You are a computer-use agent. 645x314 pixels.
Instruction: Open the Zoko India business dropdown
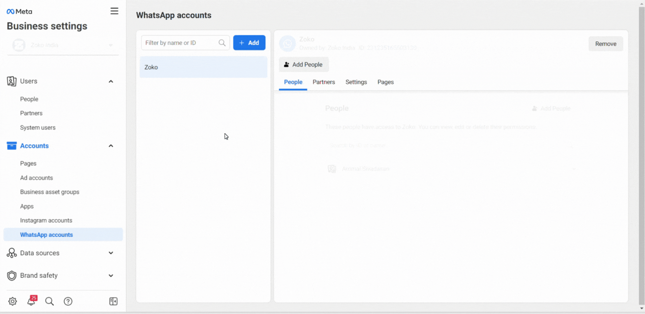click(63, 45)
